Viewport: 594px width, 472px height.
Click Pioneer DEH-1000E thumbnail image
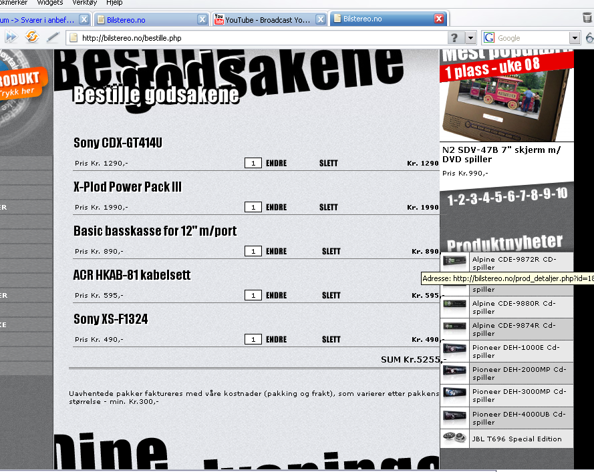click(454, 348)
